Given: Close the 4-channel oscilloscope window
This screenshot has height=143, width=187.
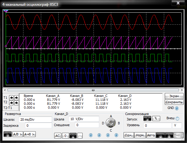Looking at the screenshot, I should (178, 3).
